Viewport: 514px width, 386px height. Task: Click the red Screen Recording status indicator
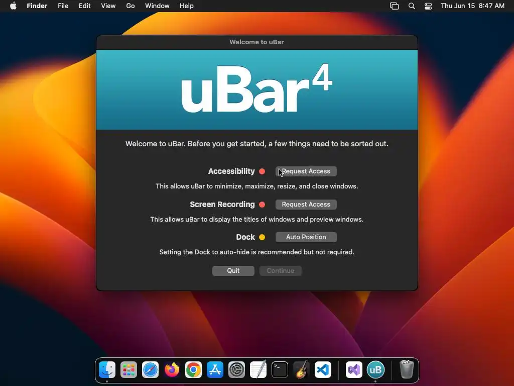point(262,205)
